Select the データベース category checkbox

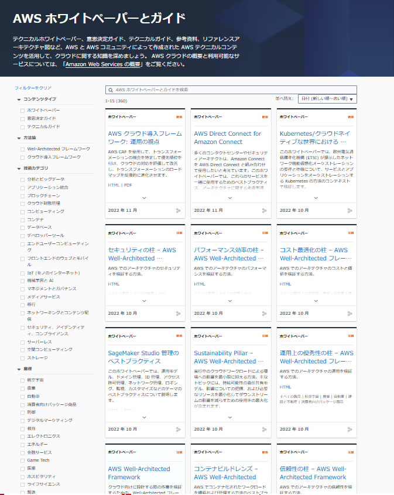pos(22,228)
